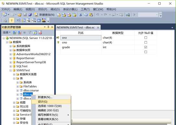Click the Manage Spatial Indexes icon
The image size is (176, 125).
click(44, 20)
